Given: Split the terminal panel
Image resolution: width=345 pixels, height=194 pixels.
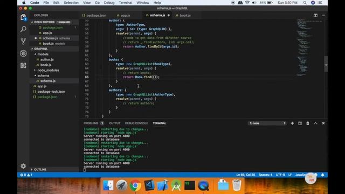Looking at the screenshot, I should (x=300, y=123).
